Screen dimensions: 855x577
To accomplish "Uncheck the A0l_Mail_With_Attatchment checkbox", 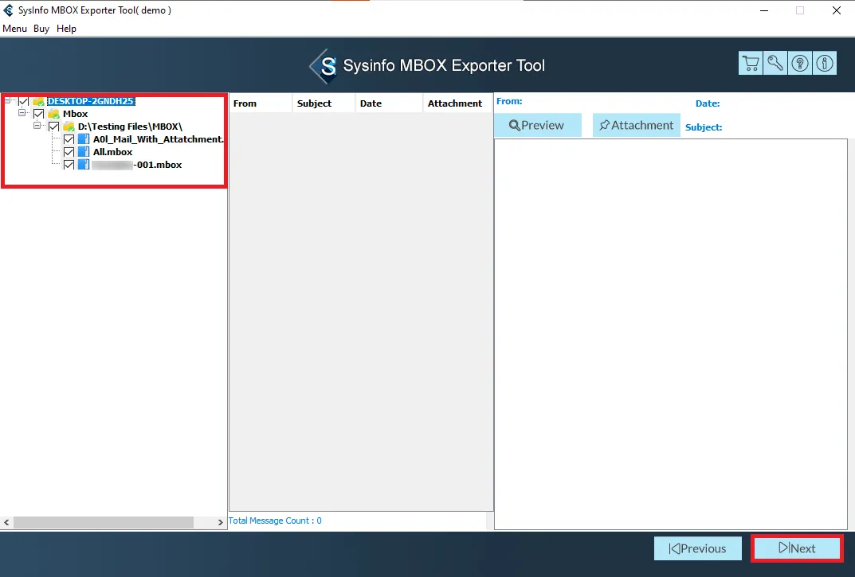I will coord(69,139).
